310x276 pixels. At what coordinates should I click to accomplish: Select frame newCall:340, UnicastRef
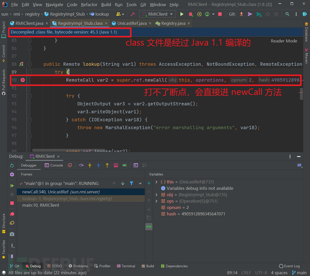pyautogui.click(x=81, y=191)
